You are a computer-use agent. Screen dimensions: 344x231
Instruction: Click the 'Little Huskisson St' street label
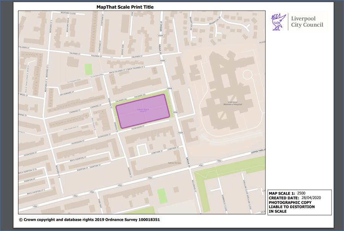pyautogui.click(x=71, y=128)
